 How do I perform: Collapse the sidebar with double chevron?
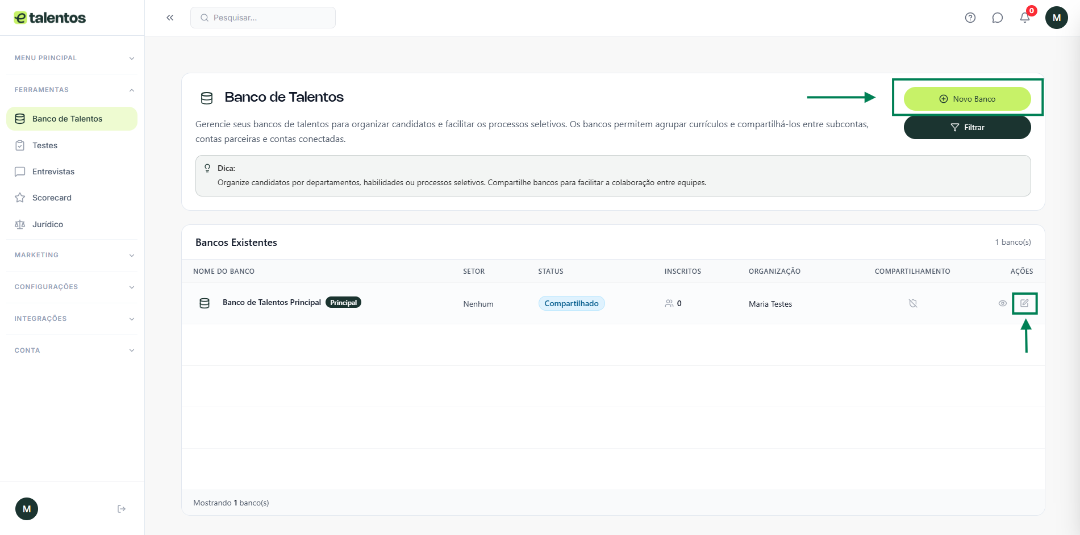[170, 18]
